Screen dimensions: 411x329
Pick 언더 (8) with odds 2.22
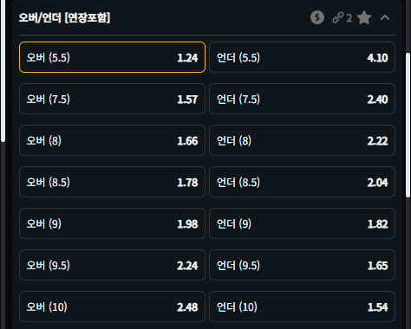pyautogui.click(x=302, y=140)
